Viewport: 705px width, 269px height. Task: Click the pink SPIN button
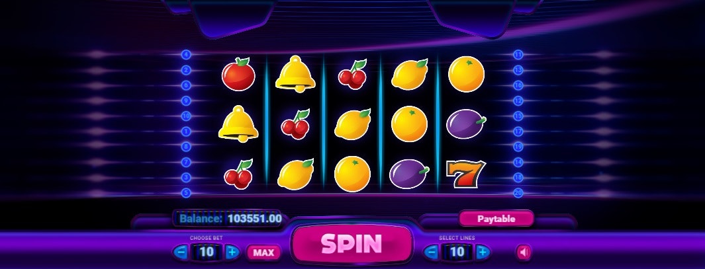352,243
